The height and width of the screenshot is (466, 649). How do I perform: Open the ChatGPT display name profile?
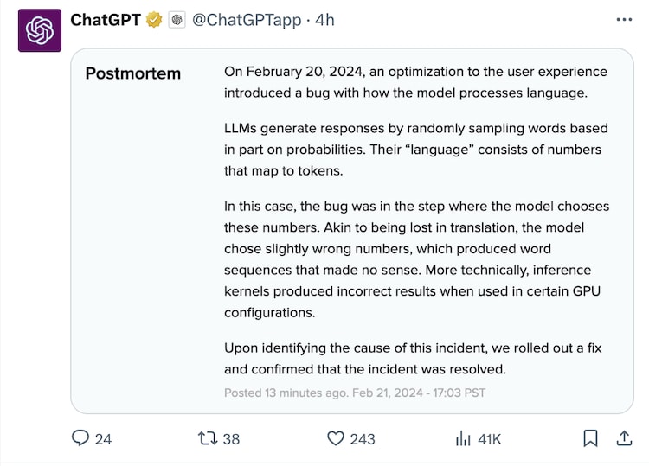point(105,19)
